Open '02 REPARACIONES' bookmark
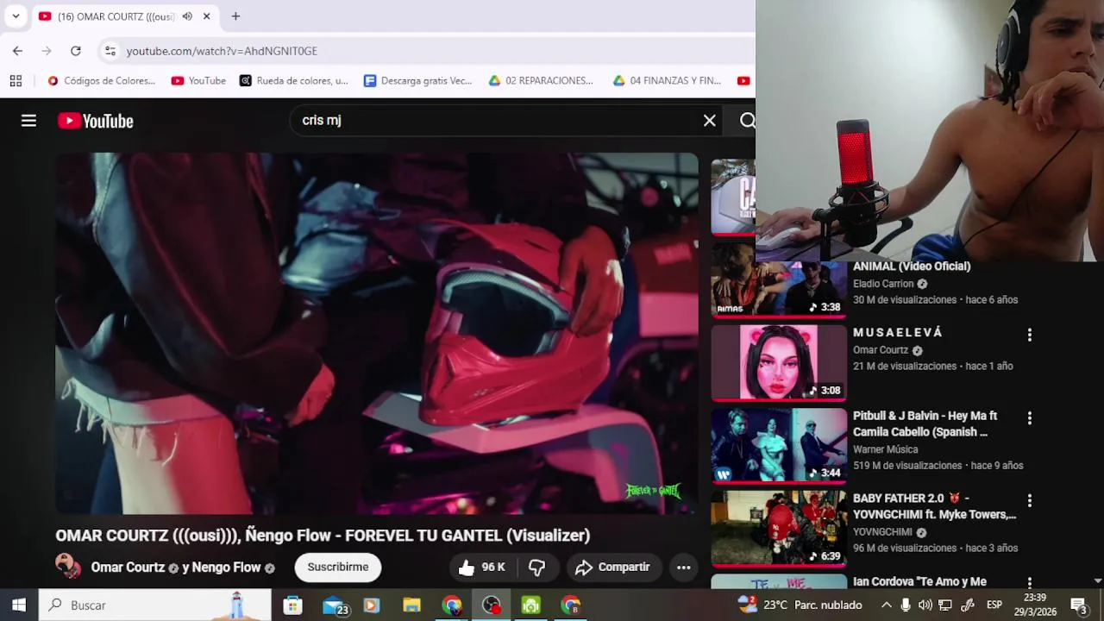The width and height of the screenshot is (1104, 621). point(541,81)
